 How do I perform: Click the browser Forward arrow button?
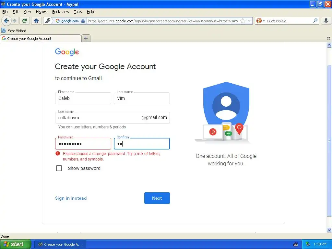(14, 21)
